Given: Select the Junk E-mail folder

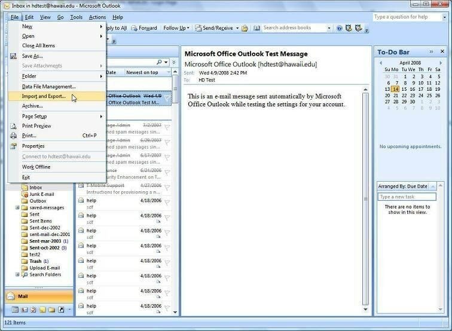Looking at the screenshot, I should point(41,194).
